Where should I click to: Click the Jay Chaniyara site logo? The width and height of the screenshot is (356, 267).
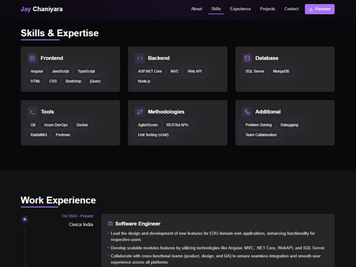[x=42, y=9]
